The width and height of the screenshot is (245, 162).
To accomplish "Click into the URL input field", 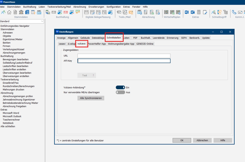I will click(124, 56).
